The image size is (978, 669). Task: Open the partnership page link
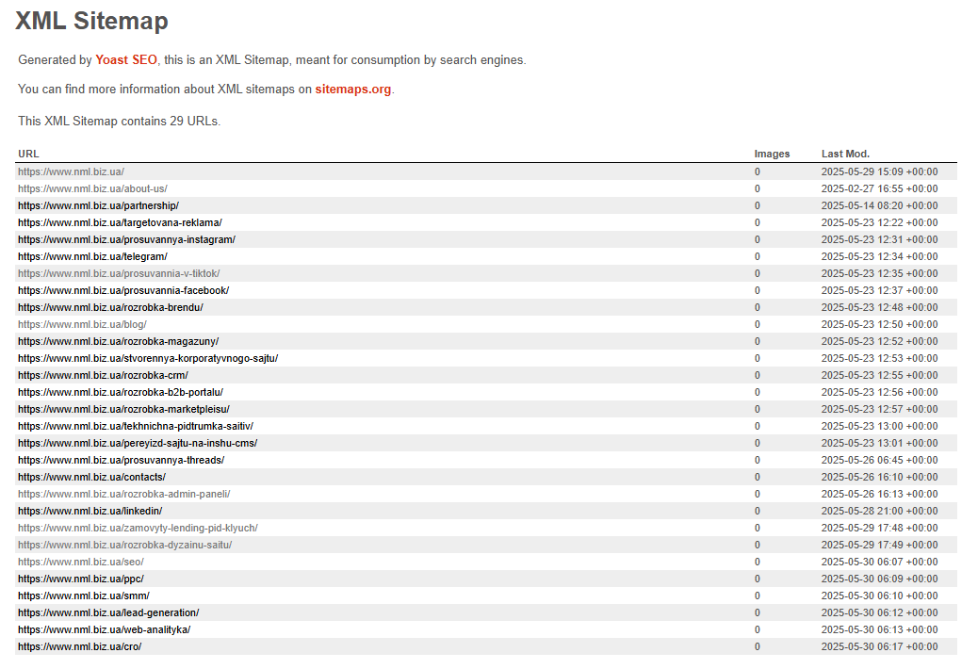click(x=99, y=205)
